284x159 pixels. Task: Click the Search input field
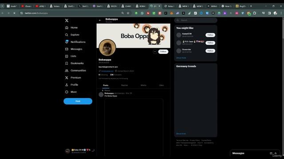click(196, 20)
